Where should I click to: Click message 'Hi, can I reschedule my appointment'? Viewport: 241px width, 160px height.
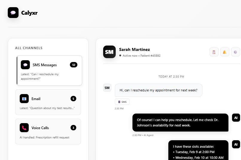(158, 90)
